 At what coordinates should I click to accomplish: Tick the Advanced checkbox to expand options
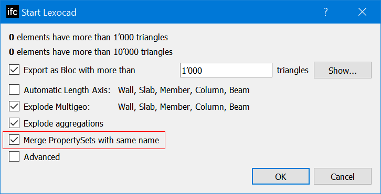pyautogui.click(x=14, y=157)
